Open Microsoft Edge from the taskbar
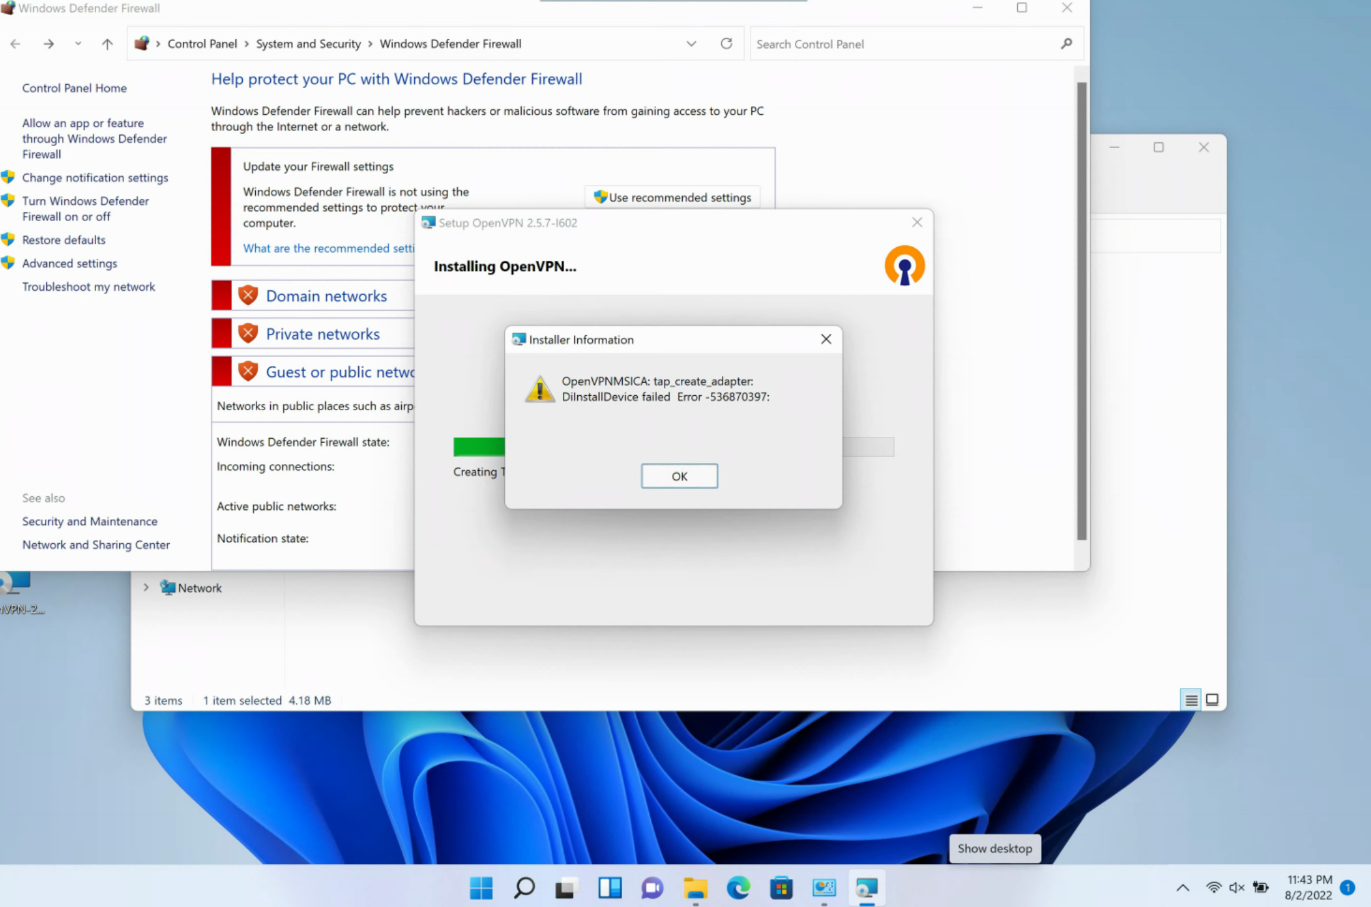 click(x=738, y=887)
